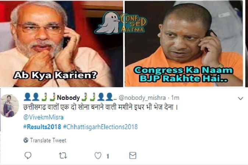Like the tweet with the heart icon
The width and height of the screenshot is (248, 165).
coord(98,155)
